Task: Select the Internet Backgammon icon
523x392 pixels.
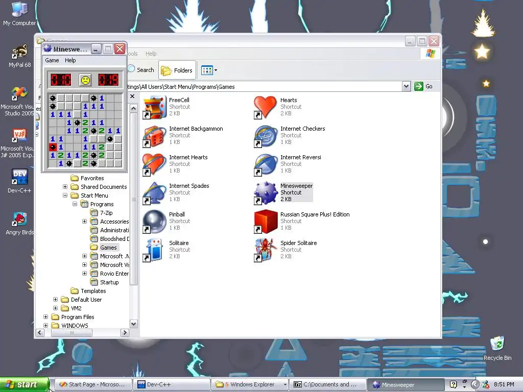Action: click(154, 136)
